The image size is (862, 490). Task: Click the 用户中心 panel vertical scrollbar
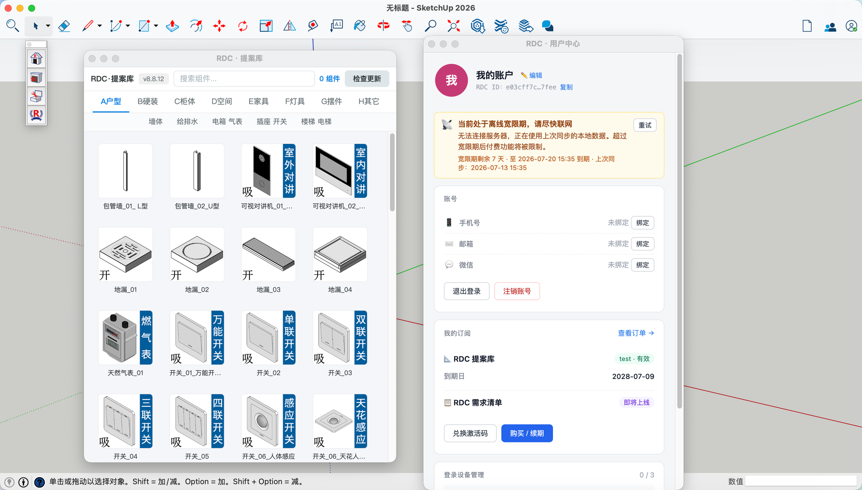click(x=680, y=231)
